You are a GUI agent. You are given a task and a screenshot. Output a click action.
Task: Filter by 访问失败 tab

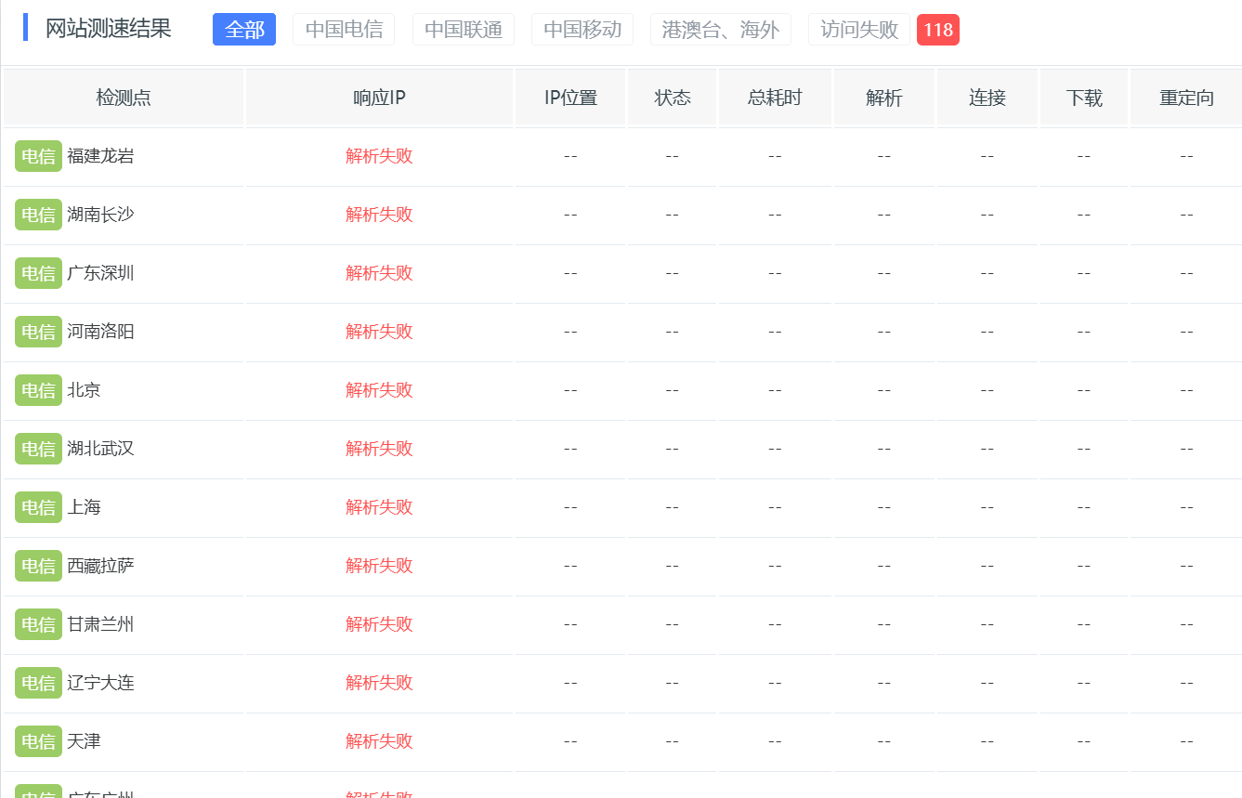point(859,30)
